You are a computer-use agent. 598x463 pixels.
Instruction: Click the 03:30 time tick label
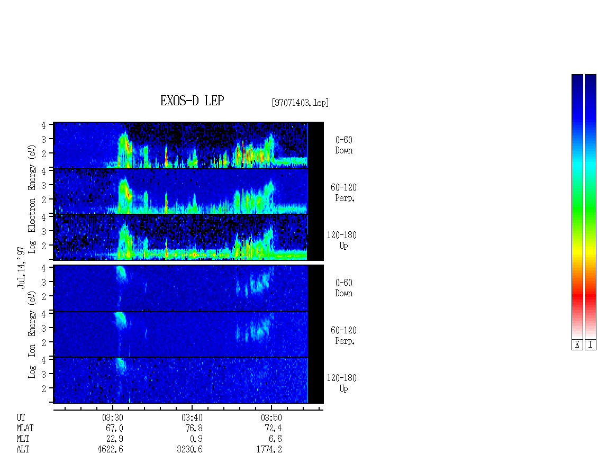click(113, 417)
